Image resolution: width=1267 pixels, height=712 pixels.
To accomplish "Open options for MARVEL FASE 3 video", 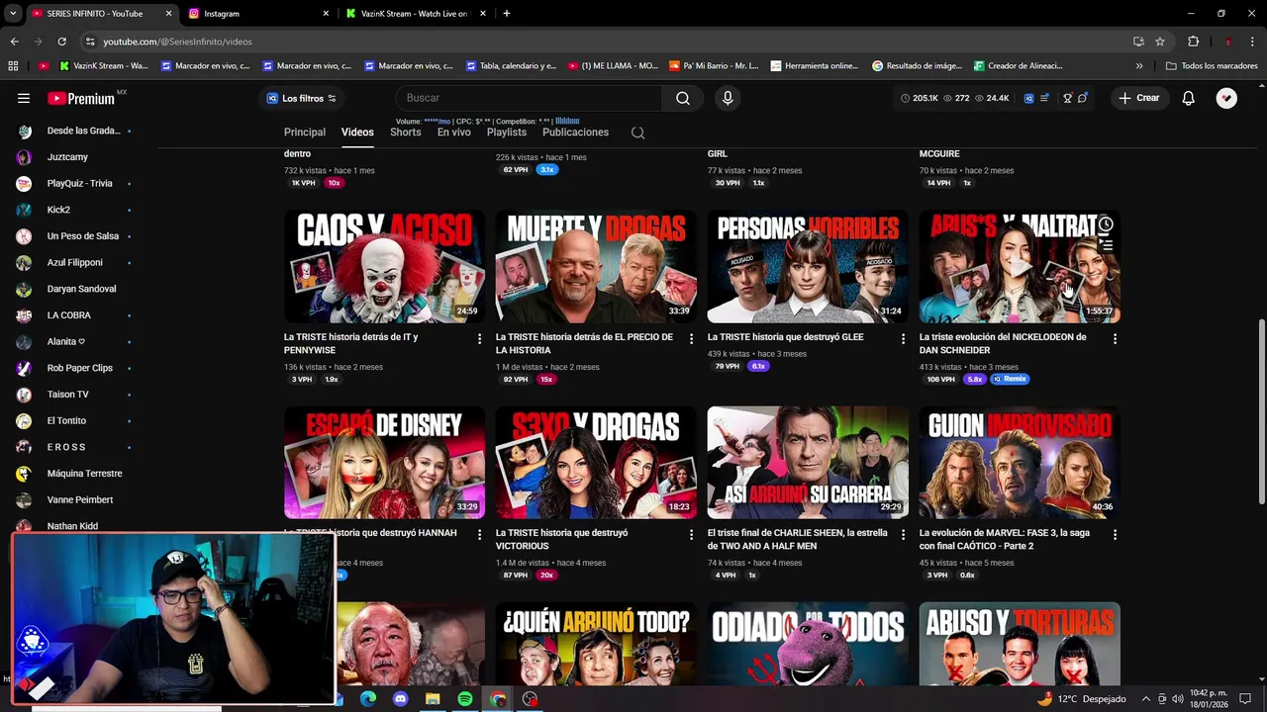I will pos(1115,534).
